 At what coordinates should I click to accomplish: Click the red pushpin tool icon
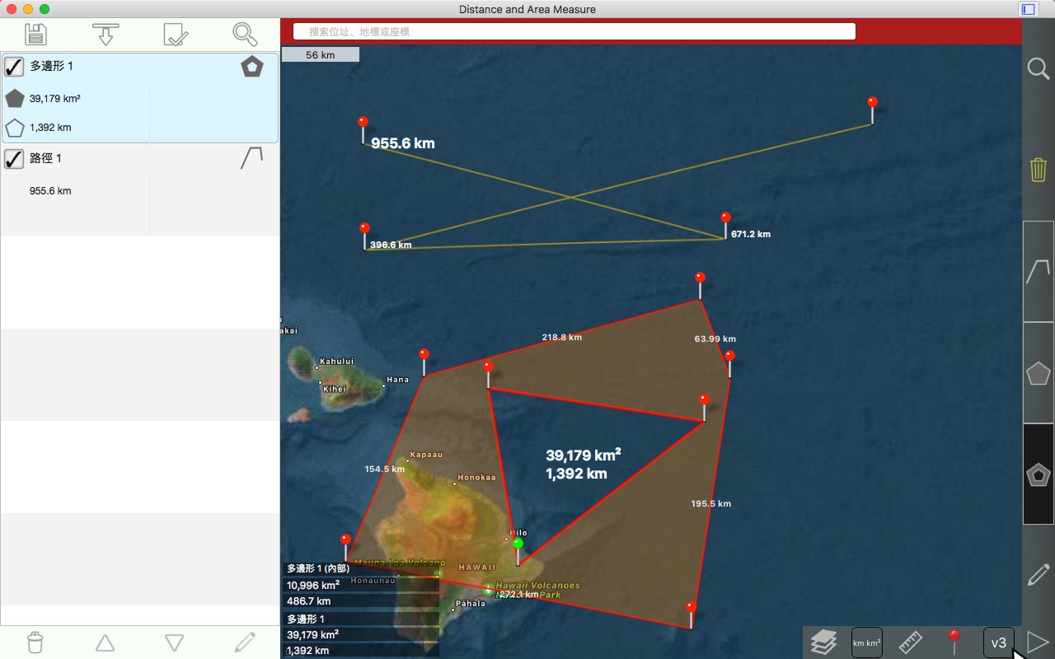coord(954,641)
